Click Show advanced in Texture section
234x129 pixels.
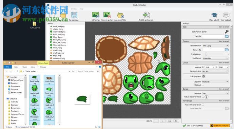[224, 41]
